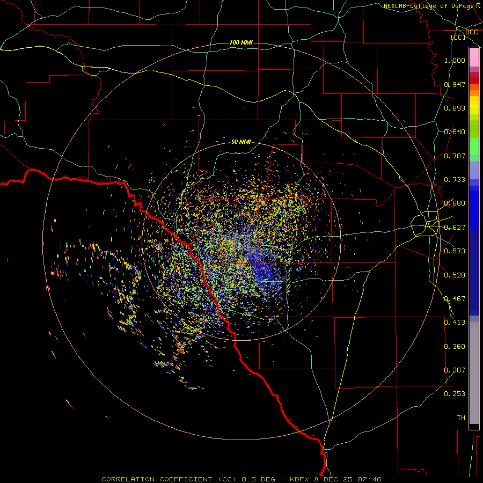The image size is (483, 483).
Task: Click the 0.733 scale value
Action: pos(455,180)
